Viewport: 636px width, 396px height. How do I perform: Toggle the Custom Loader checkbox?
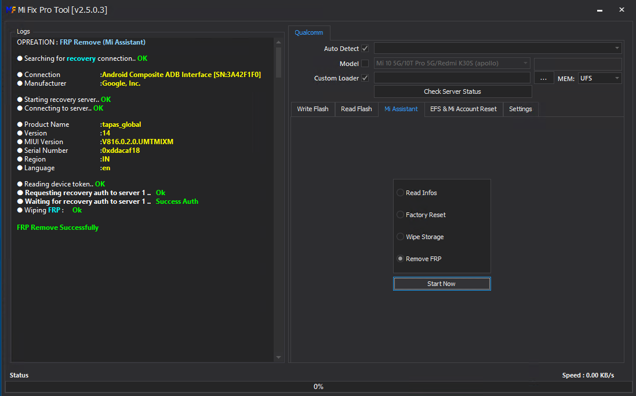[365, 78]
